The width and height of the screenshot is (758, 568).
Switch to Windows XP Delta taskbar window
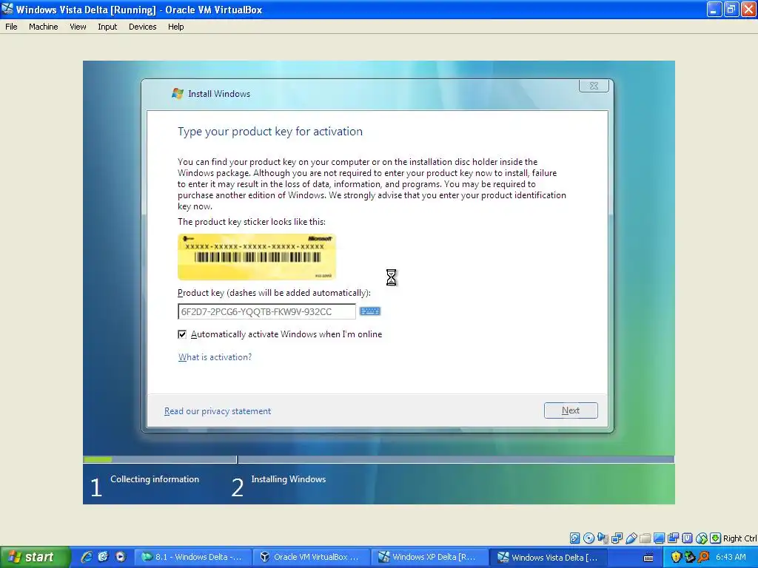pos(429,557)
